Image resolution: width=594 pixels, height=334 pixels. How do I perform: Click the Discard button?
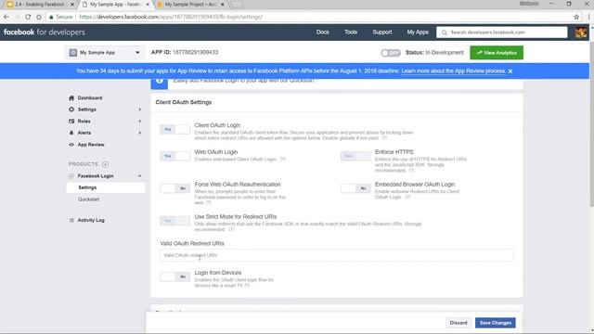[458, 323]
